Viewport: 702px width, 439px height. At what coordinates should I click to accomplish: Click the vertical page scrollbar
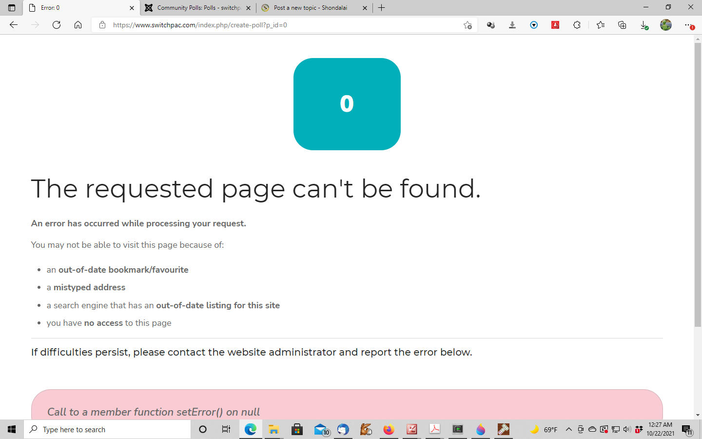coord(698,185)
